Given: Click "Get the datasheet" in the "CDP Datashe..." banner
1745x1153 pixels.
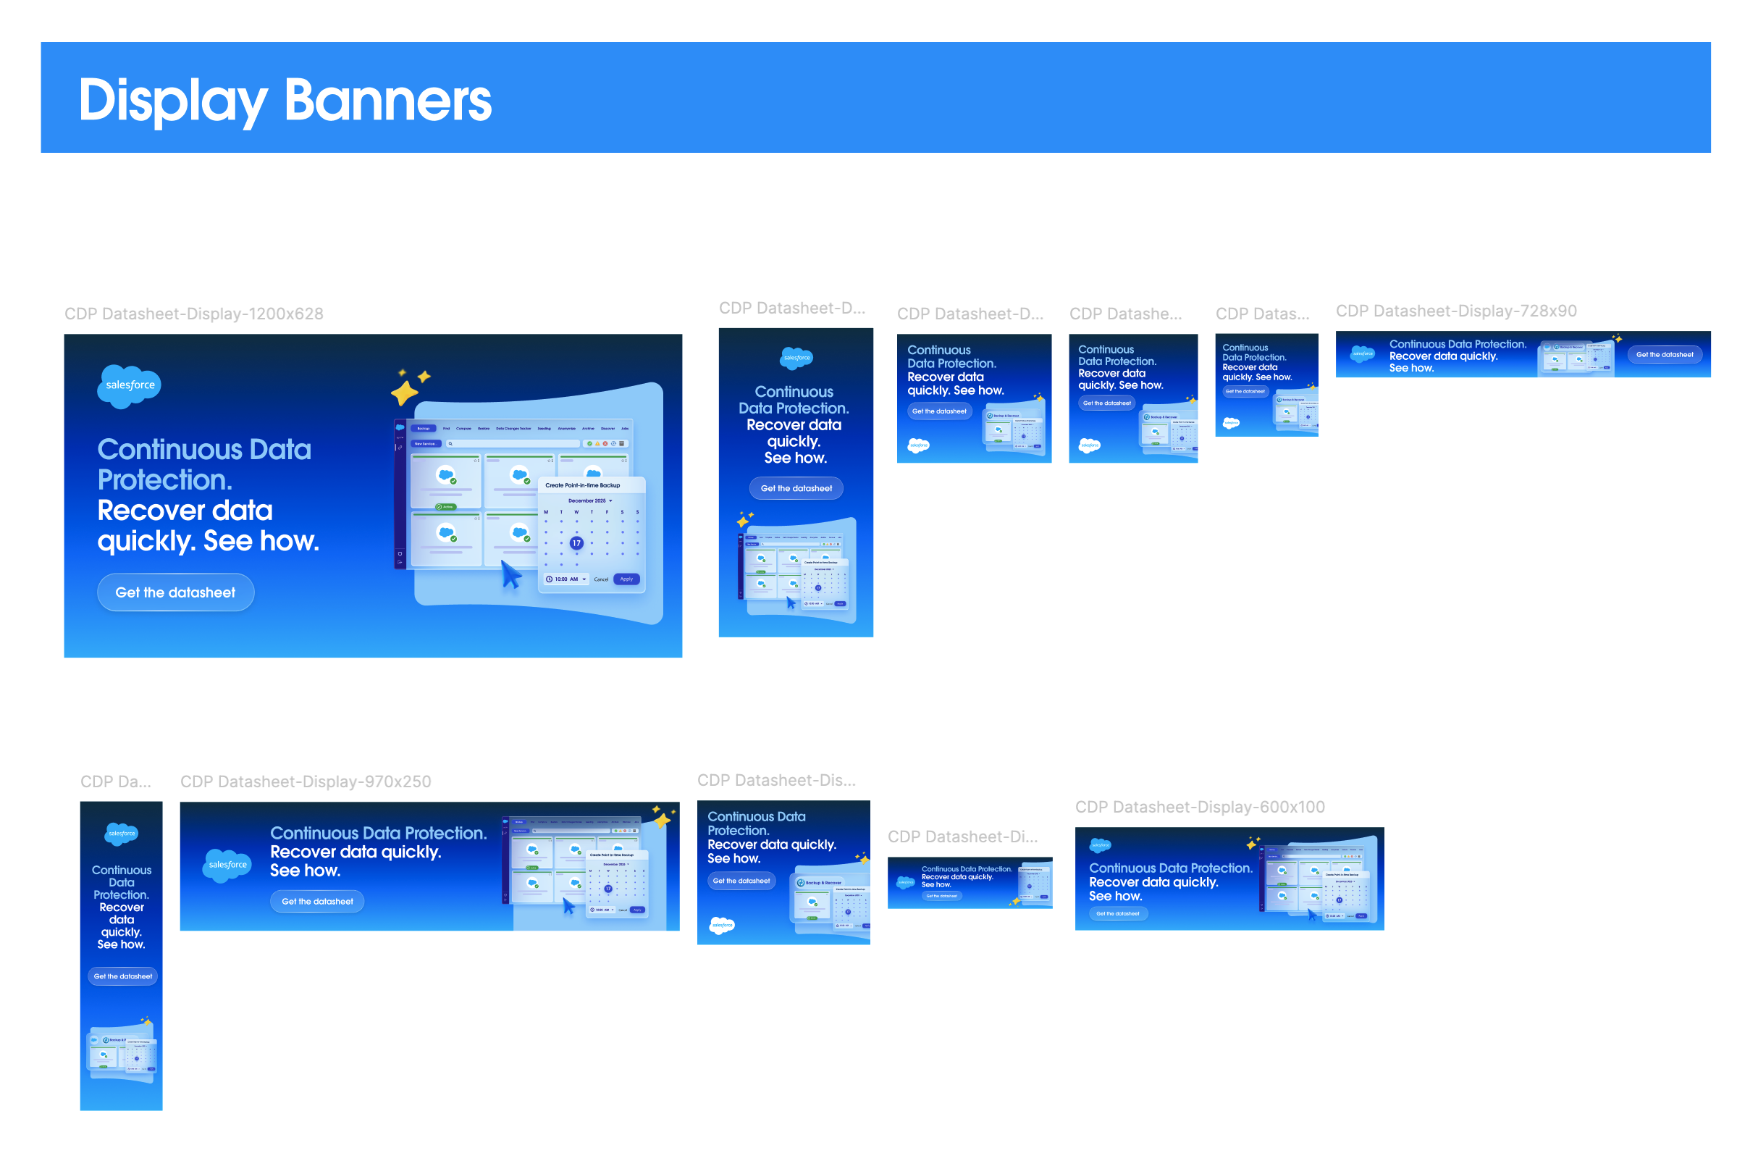Looking at the screenshot, I should pos(1106,403).
